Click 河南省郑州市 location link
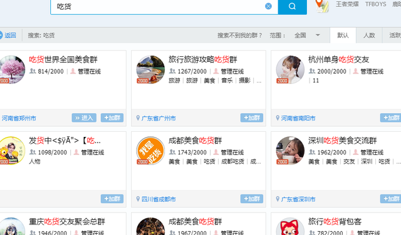401x235 pixels. pos(19,118)
